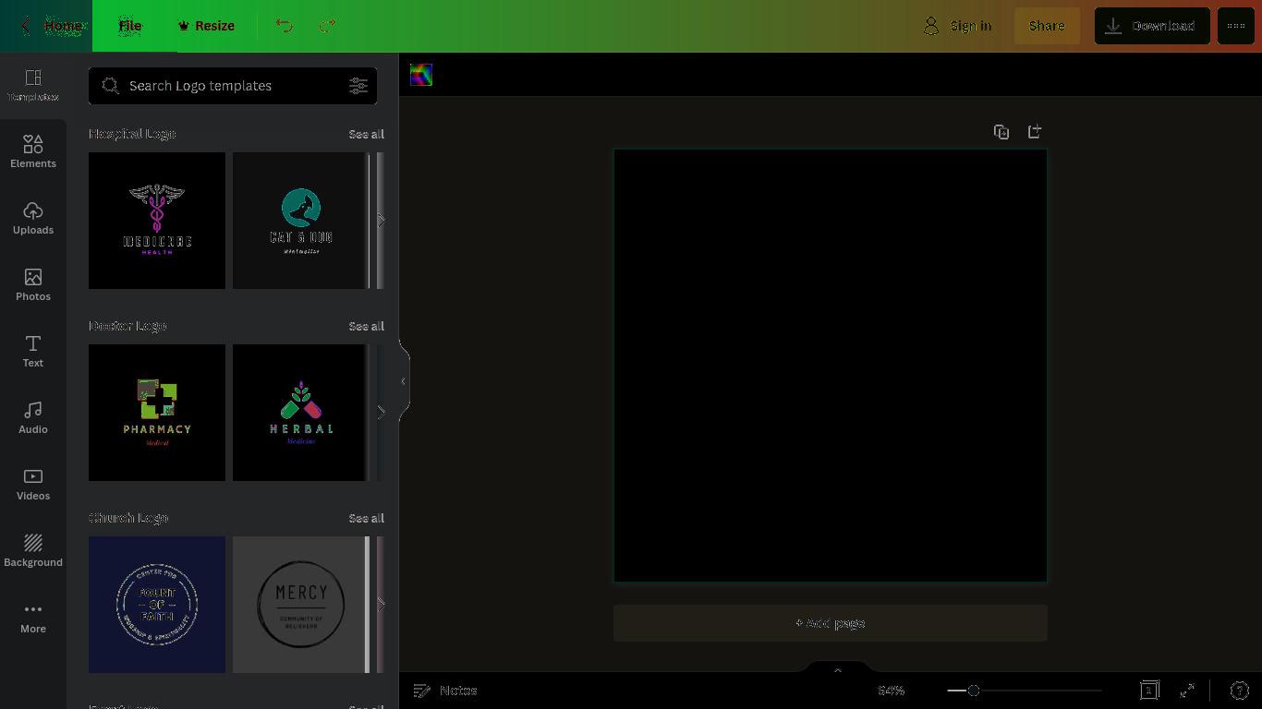This screenshot has width=1262, height=709.
Task: Click the + Add page button
Action: (831, 623)
